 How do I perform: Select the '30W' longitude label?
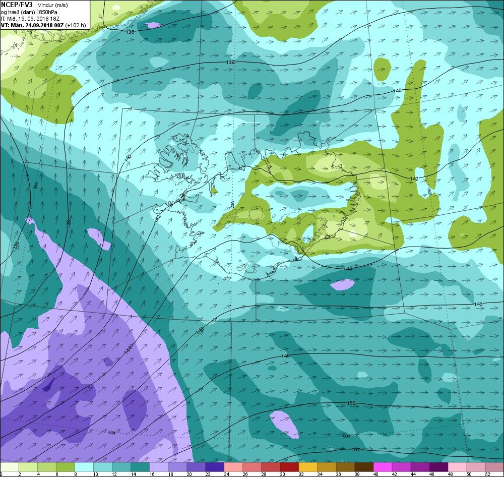click(36, 186)
